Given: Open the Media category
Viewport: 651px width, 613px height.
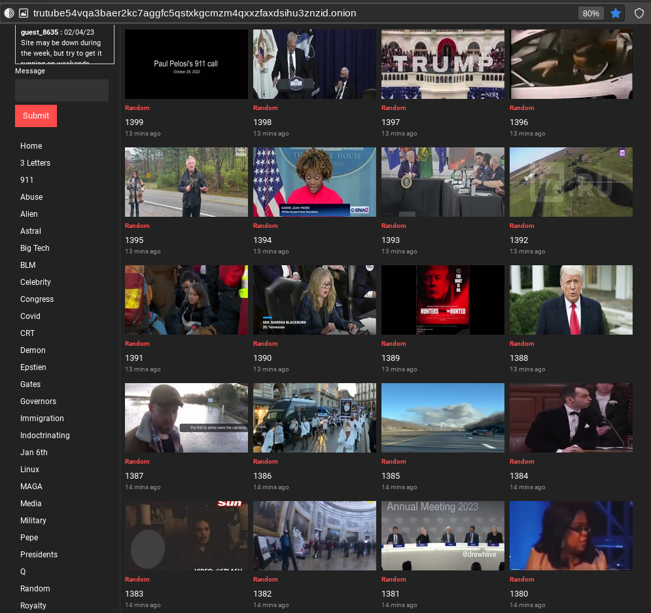Looking at the screenshot, I should (x=31, y=504).
